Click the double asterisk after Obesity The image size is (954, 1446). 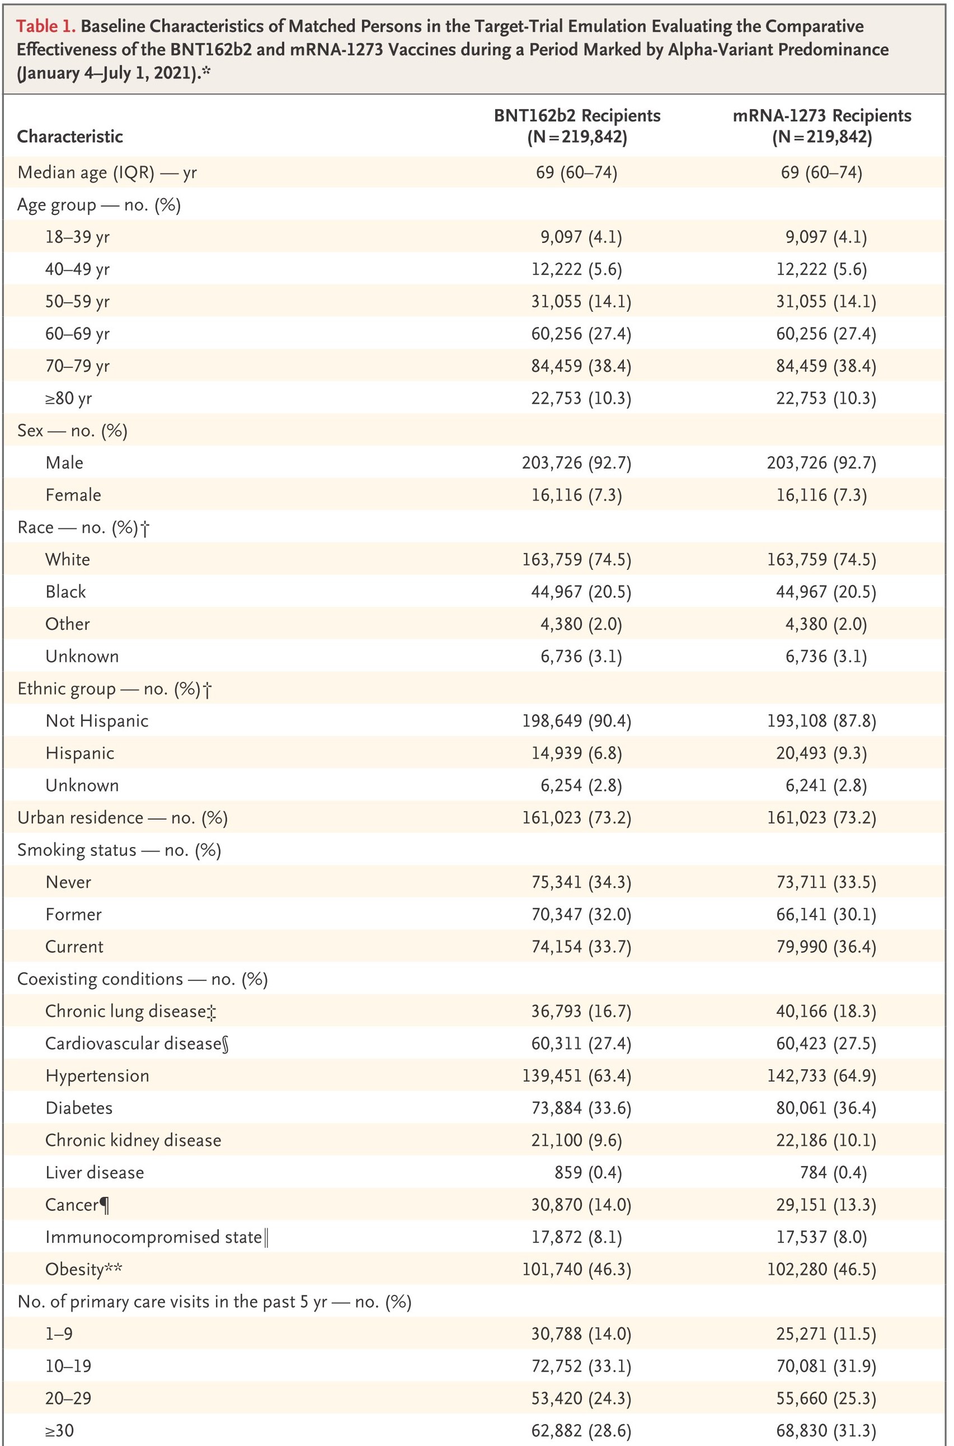113,1267
